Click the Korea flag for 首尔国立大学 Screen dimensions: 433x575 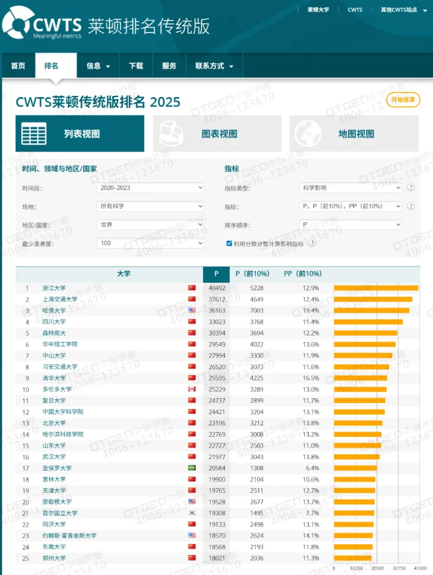(192, 513)
